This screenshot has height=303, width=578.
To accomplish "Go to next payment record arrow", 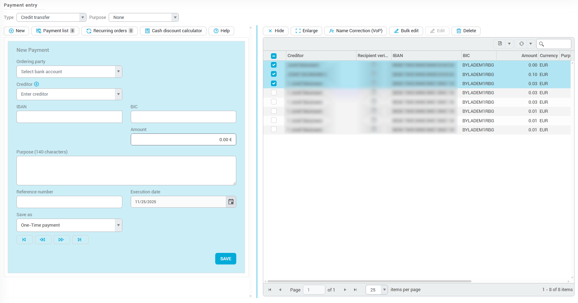I will [61, 240].
